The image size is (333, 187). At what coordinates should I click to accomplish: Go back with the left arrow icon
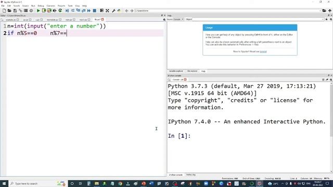pos(126,10)
